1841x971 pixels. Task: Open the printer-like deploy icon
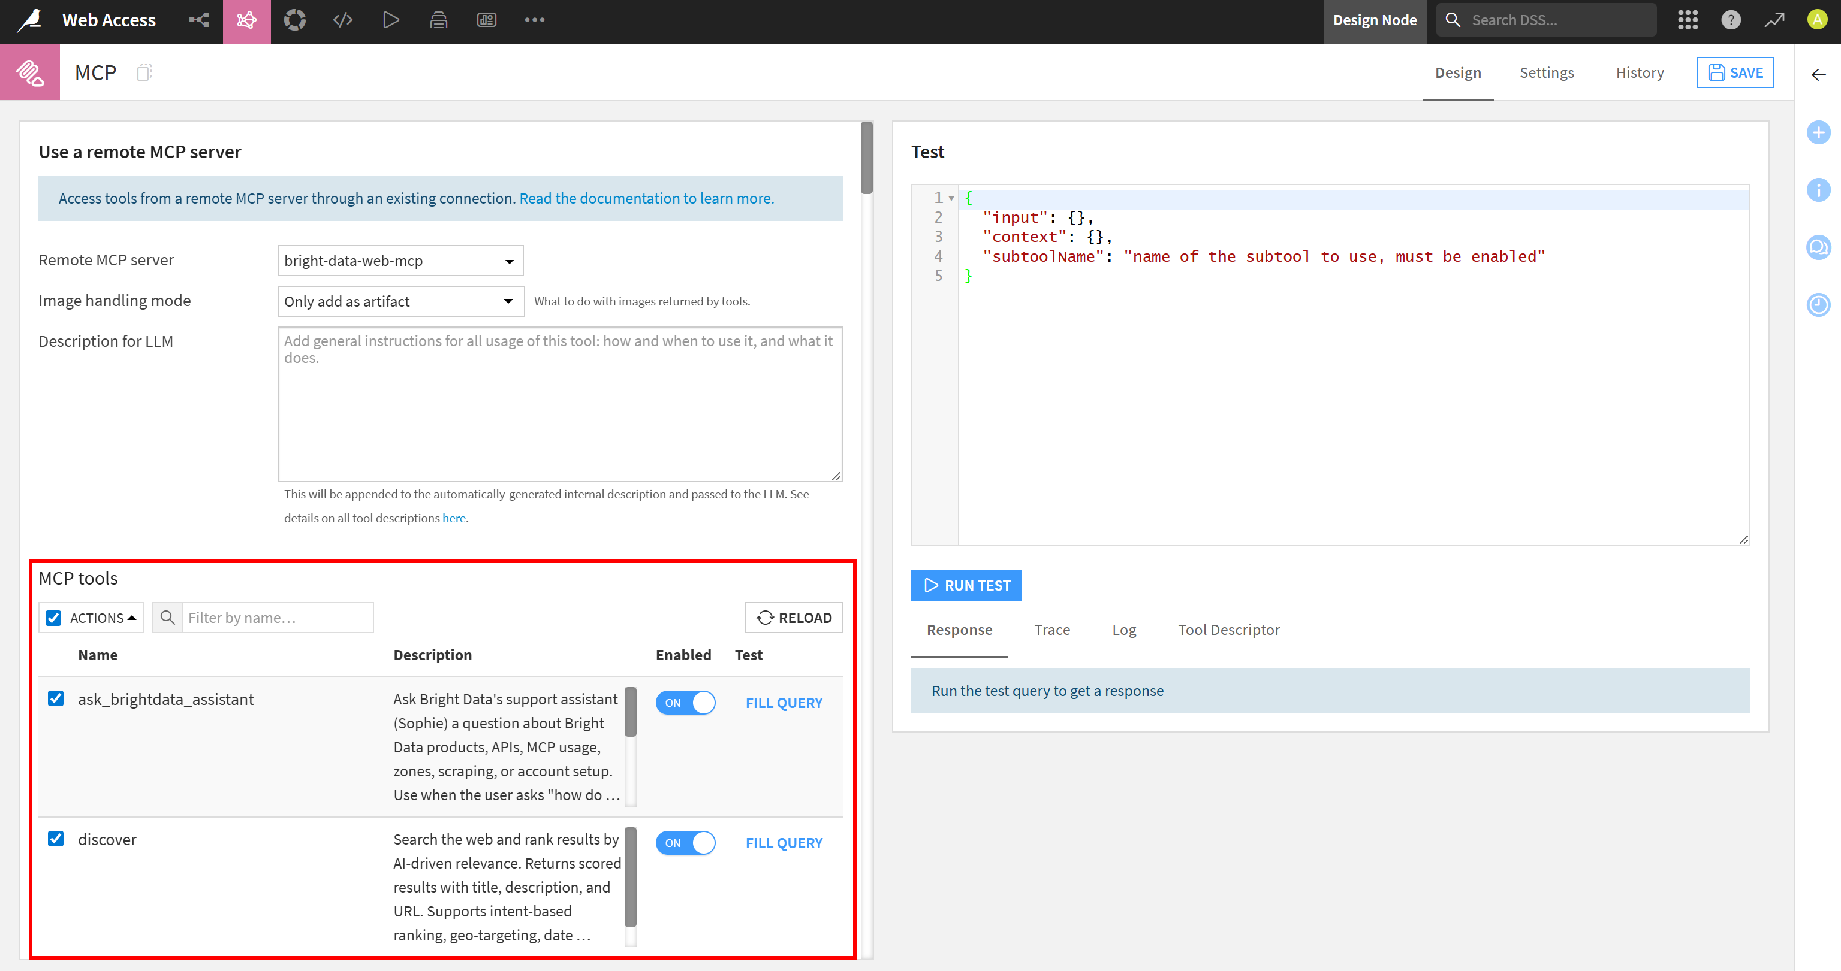pyautogui.click(x=439, y=20)
